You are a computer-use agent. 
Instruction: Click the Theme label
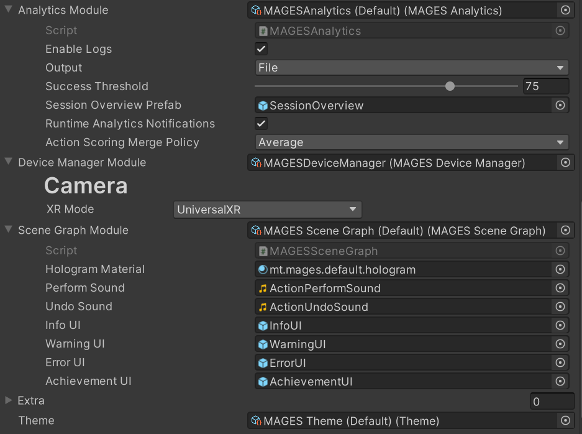click(37, 420)
